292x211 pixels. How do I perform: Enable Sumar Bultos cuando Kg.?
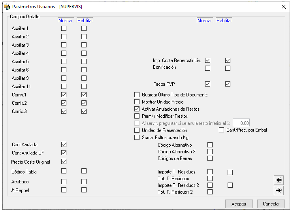(137, 138)
